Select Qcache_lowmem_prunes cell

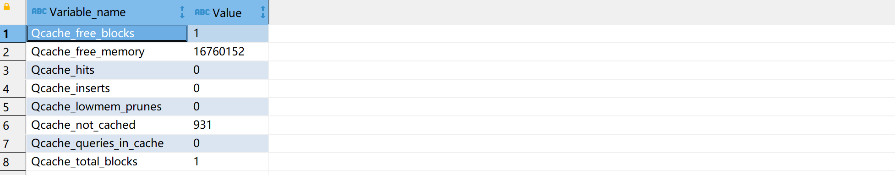coord(107,107)
